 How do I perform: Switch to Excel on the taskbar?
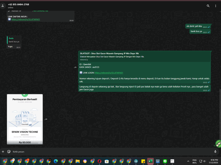coord(150,161)
